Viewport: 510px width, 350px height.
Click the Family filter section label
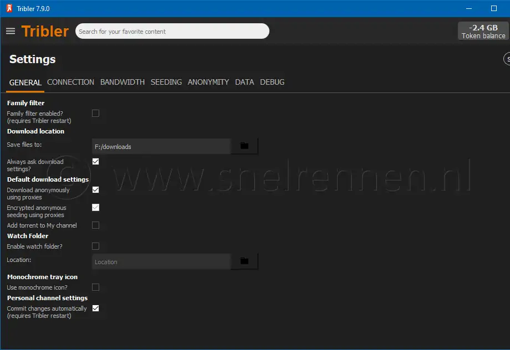coord(25,103)
